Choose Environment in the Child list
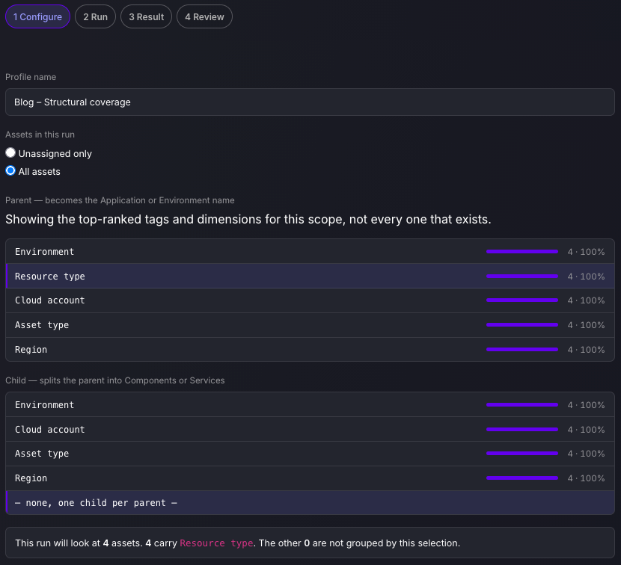This screenshot has height=565, width=621. (310, 405)
